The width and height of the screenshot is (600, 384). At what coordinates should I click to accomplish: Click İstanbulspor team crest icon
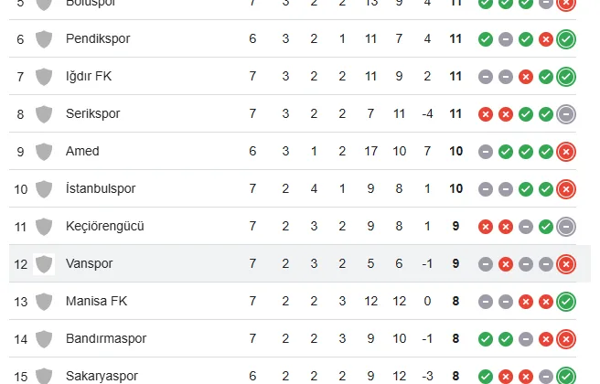tap(43, 188)
